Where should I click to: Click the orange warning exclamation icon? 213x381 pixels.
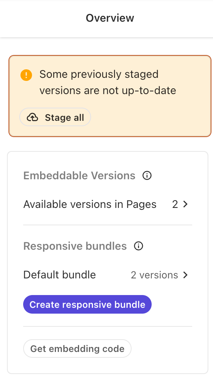[x=26, y=75]
